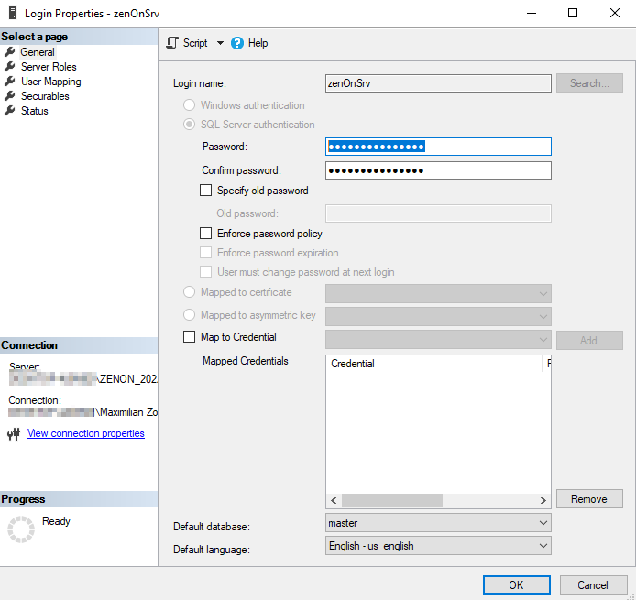Viewport: 636px width, 600px height.
Task: Click the Script toolbar icon
Action: point(172,43)
